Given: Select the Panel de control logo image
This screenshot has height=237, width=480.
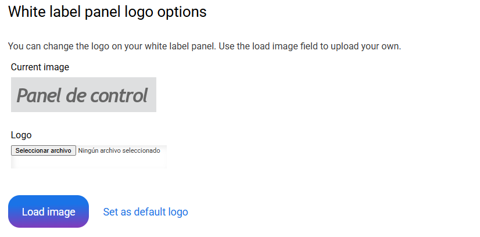Looking at the screenshot, I should [x=83, y=95].
